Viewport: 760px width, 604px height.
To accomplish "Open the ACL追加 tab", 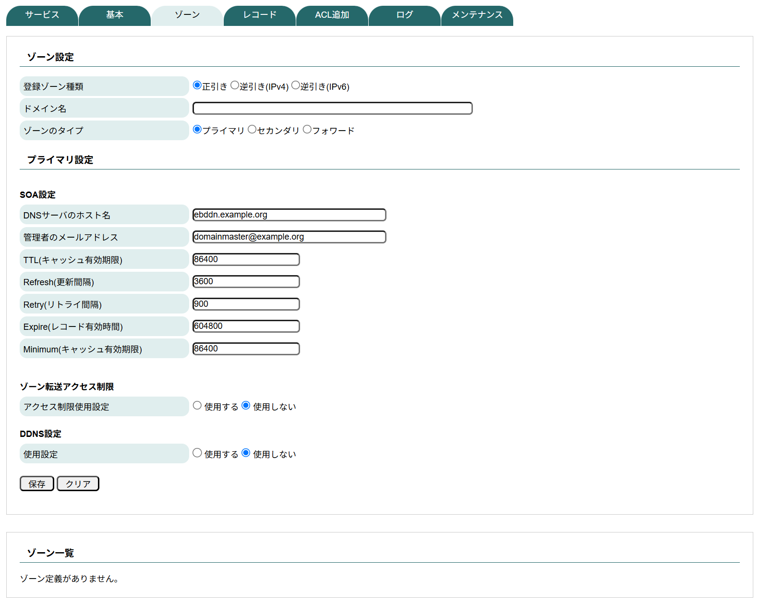I will point(332,15).
